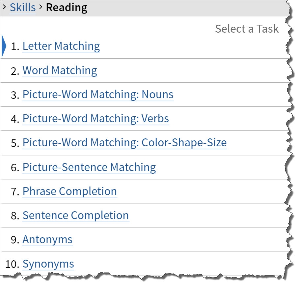The image size is (300, 287).
Task: Click the blue triangle marker beside Letter Matching
Action: coord(4,46)
